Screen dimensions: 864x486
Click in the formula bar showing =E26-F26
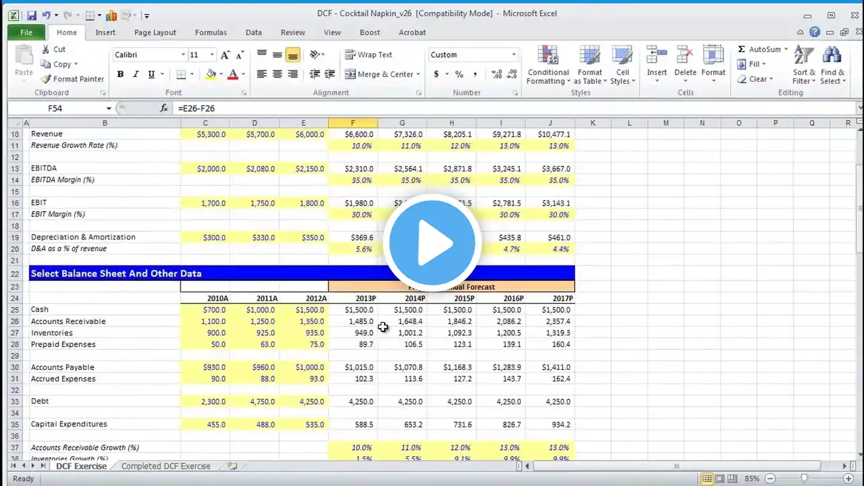[514, 108]
